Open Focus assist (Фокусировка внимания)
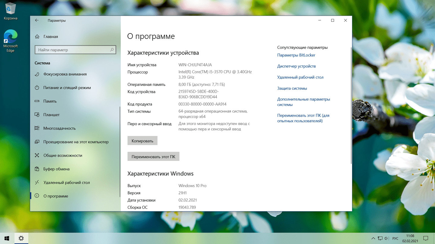 [x=65, y=74]
